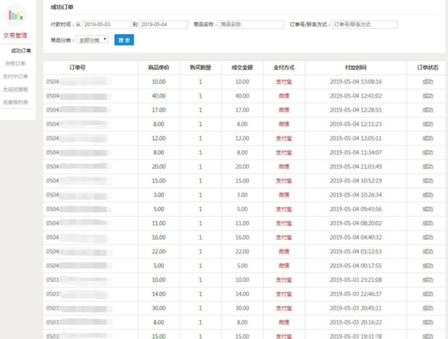
Task: Click 成功 status in the 23:21:08 row
Action: tap(427, 280)
